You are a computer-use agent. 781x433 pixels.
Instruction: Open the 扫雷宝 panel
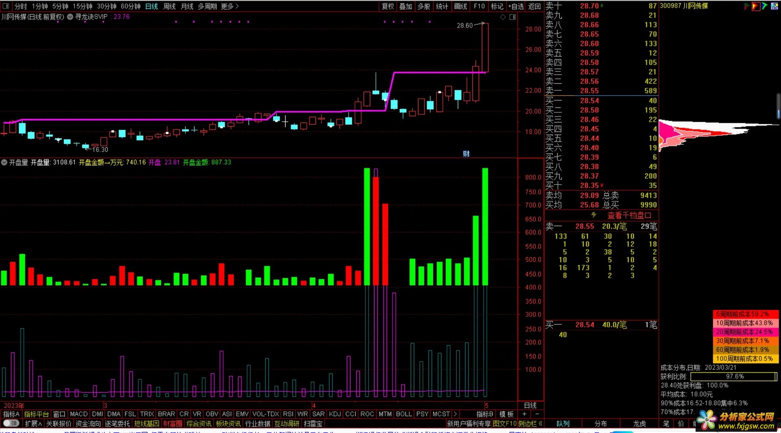(x=313, y=424)
